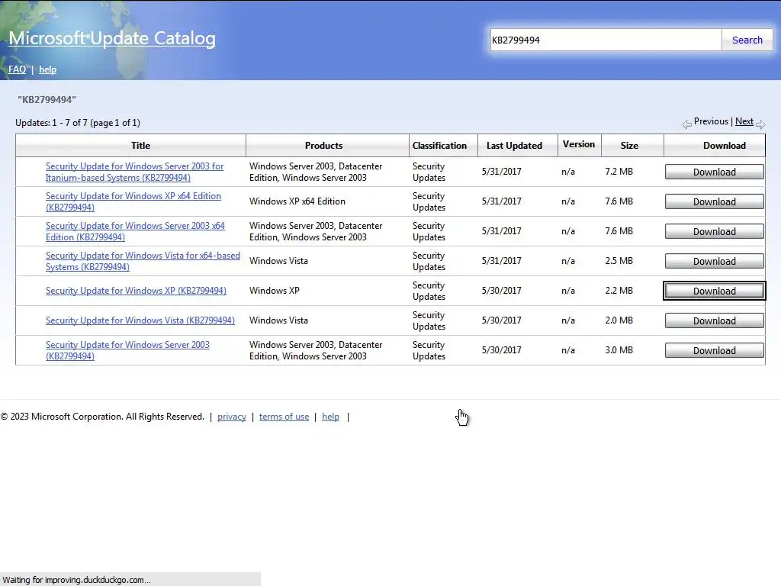Open Security Update for Windows XP x64 Edition

(x=133, y=201)
